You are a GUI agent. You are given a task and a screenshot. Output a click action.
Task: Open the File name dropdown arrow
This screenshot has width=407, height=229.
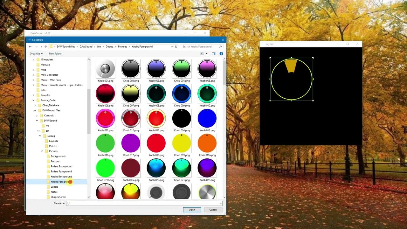tap(220, 203)
